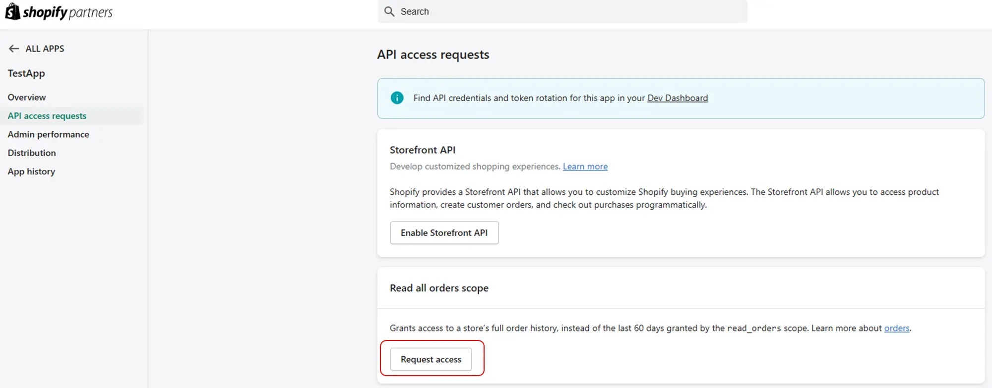Click the Request access button
The height and width of the screenshot is (388, 992).
tap(431, 359)
